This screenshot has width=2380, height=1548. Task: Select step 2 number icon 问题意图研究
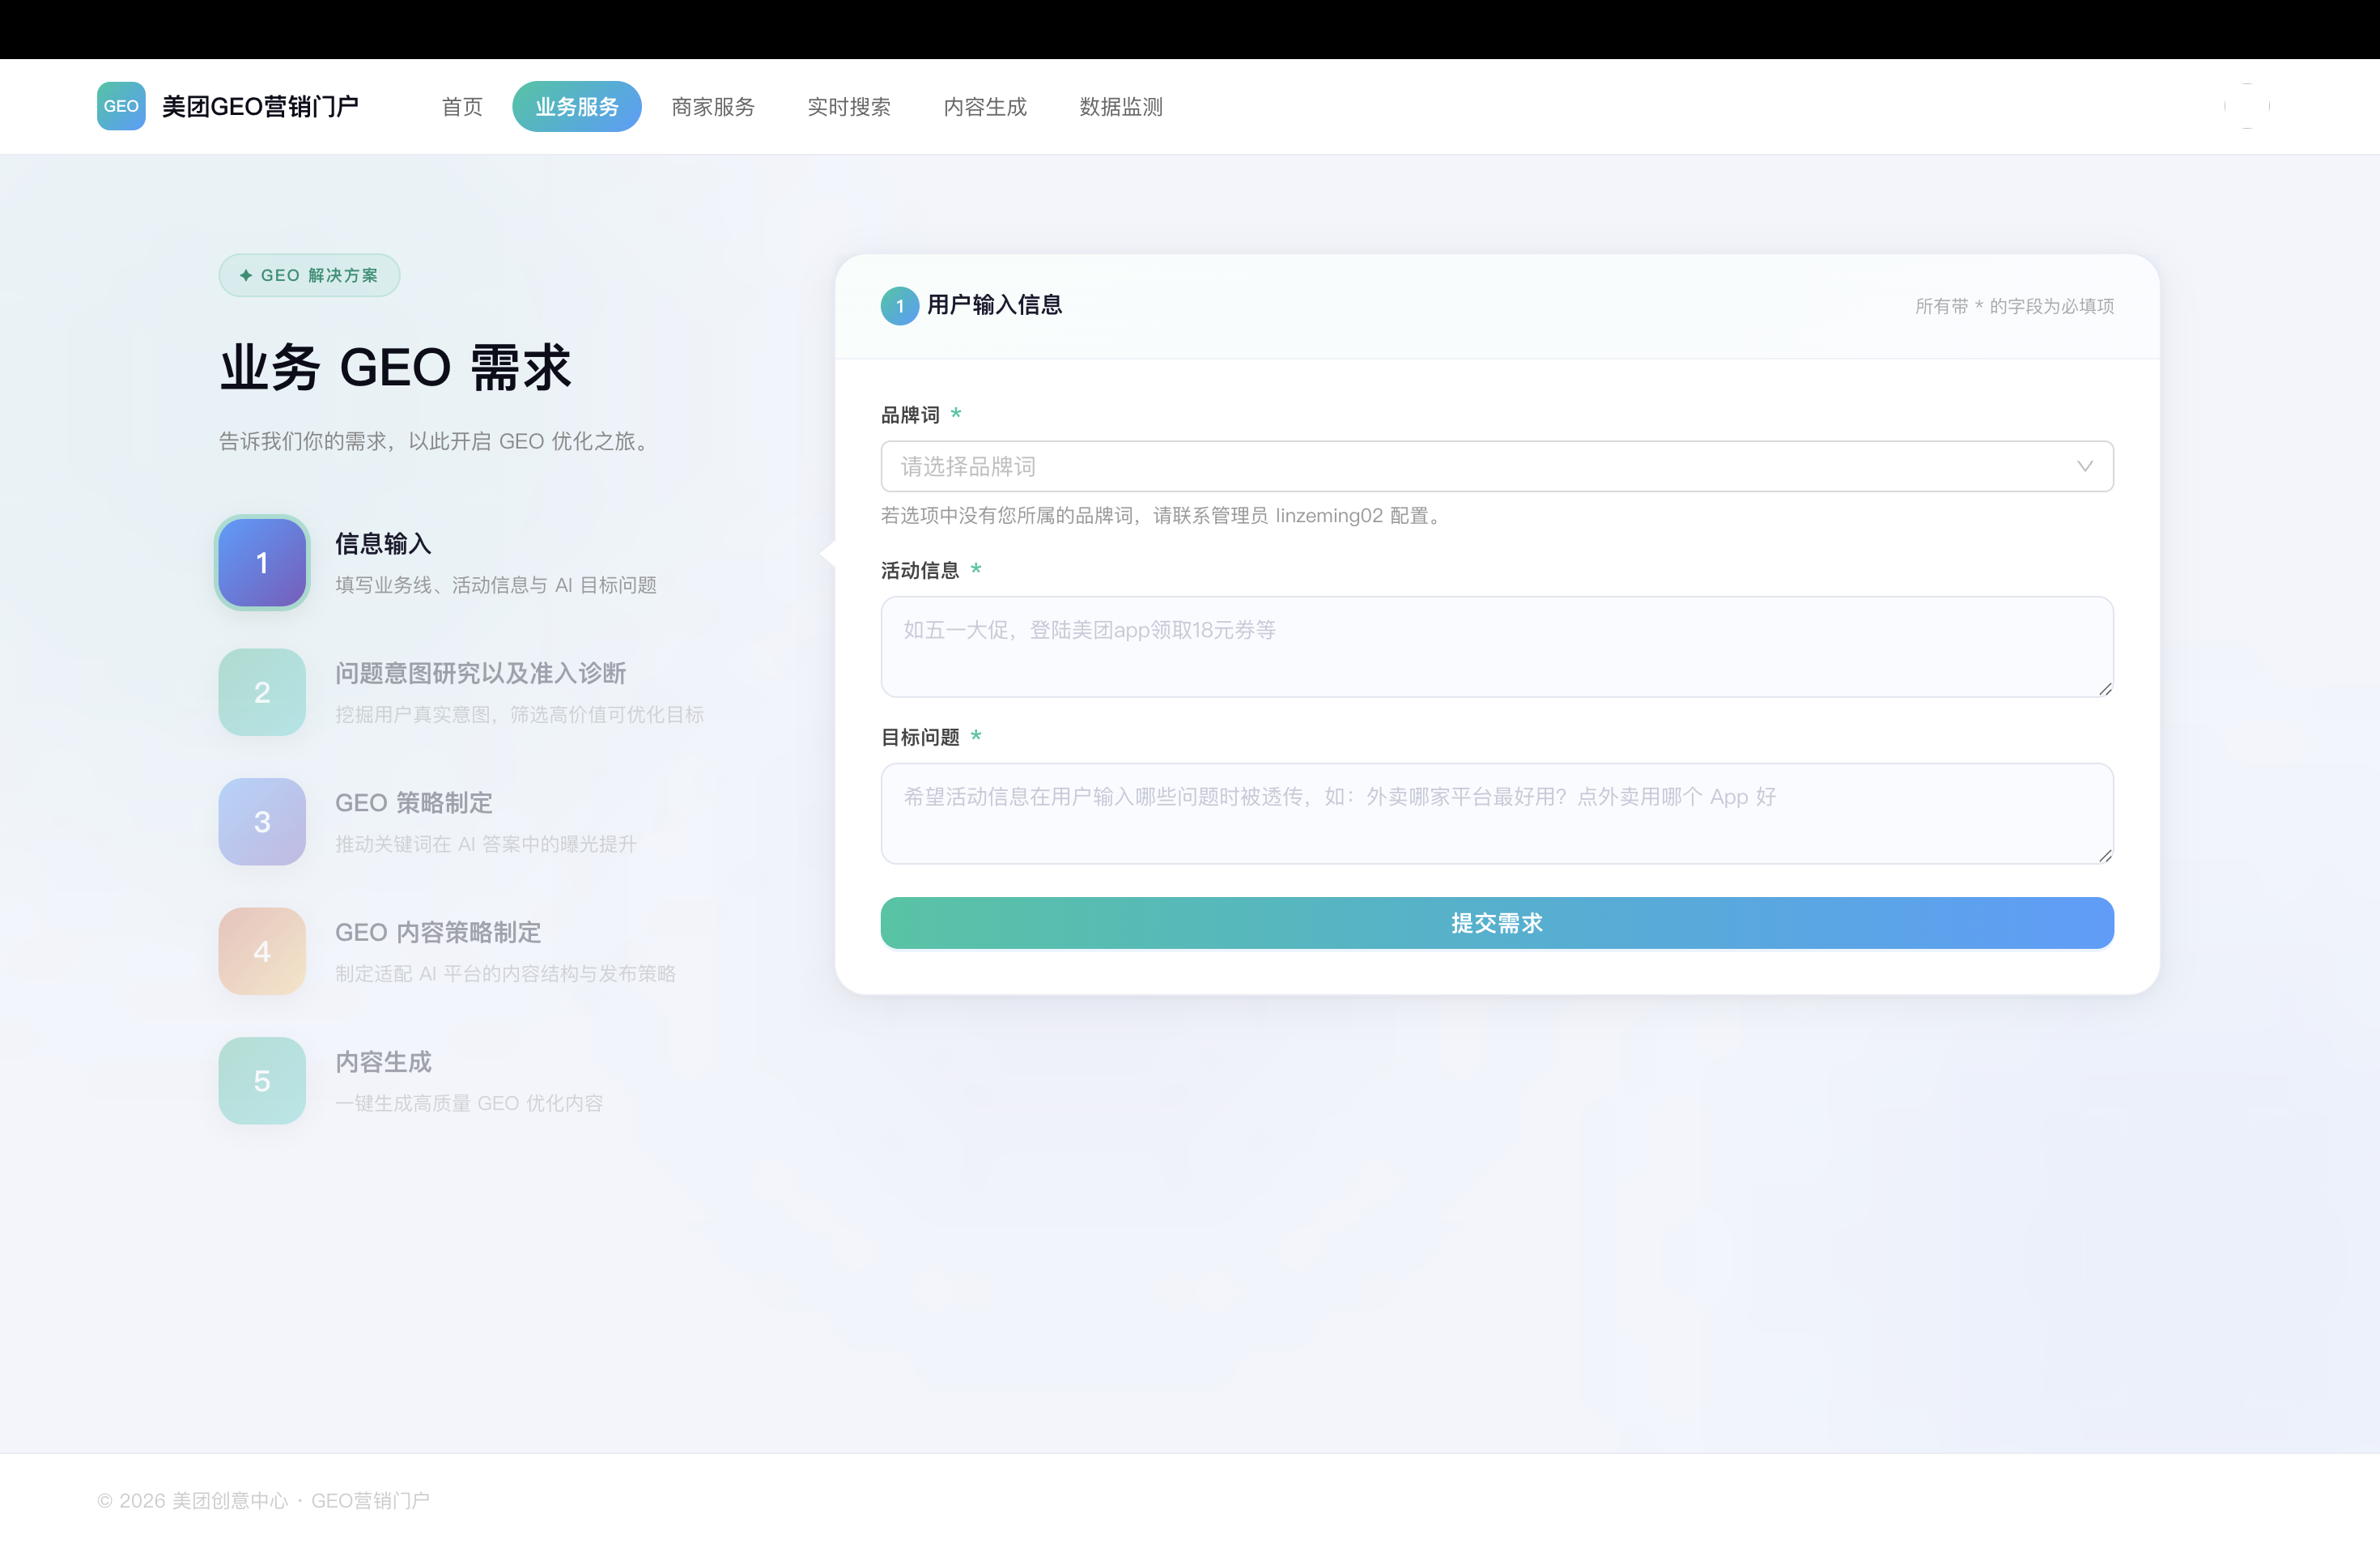(262, 692)
